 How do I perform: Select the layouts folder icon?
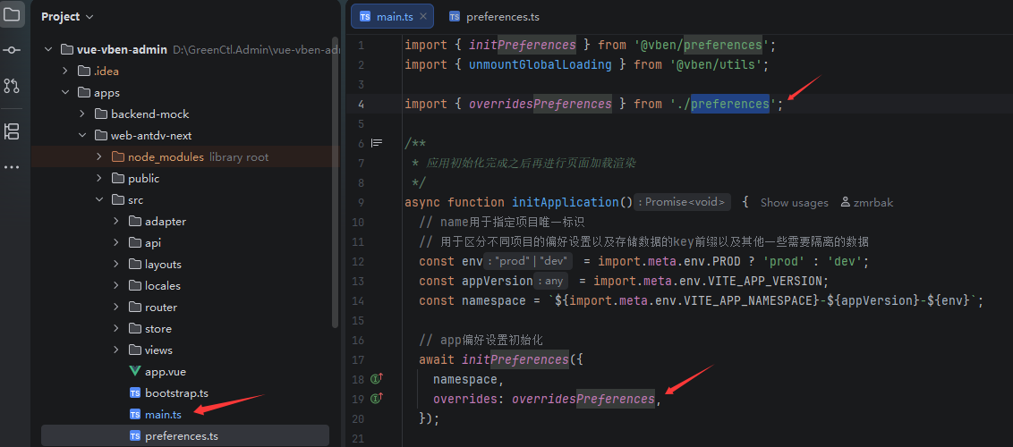click(134, 265)
